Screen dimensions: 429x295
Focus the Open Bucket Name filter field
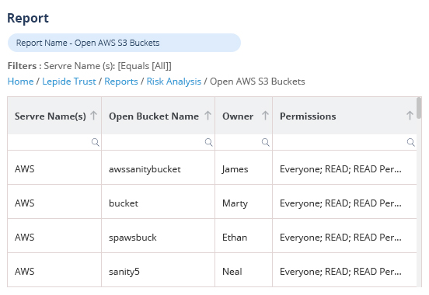pyautogui.click(x=158, y=142)
